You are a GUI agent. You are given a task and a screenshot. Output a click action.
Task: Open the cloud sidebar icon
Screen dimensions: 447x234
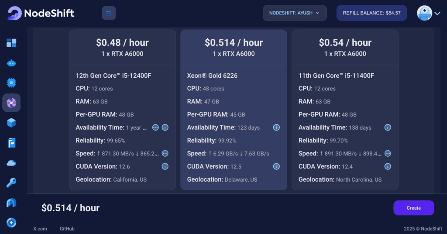[11, 163]
